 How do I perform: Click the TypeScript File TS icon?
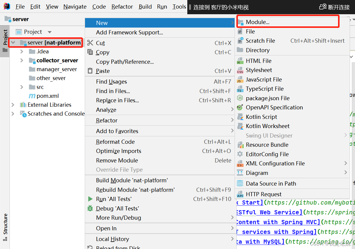240,89
